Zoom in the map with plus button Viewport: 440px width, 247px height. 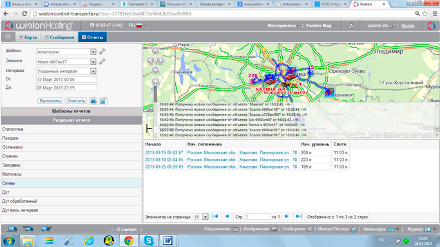pyautogui.click(x=155, y=81)
